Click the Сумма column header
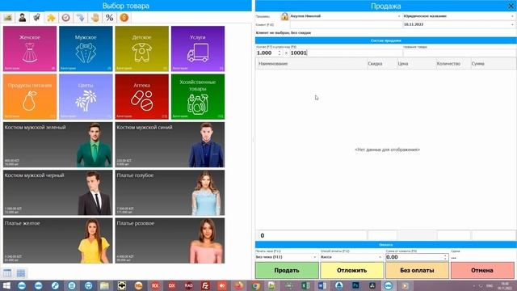The height and width of the screenshot is (291, 517). coord(493,64)
